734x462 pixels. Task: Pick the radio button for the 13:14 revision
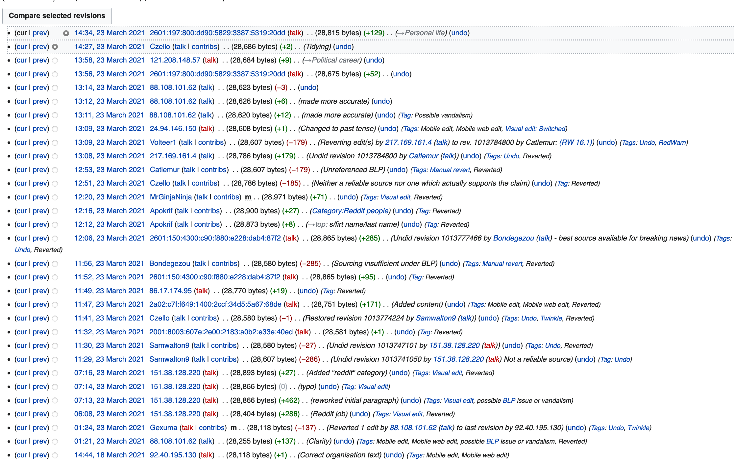(x=55, y=88)
